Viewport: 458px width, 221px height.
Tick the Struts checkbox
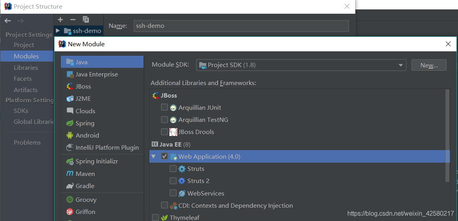(x=173, y=169)
